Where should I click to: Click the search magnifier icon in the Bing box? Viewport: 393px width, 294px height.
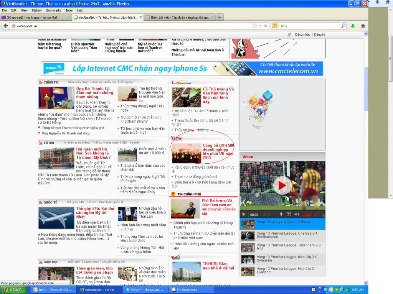343,26
